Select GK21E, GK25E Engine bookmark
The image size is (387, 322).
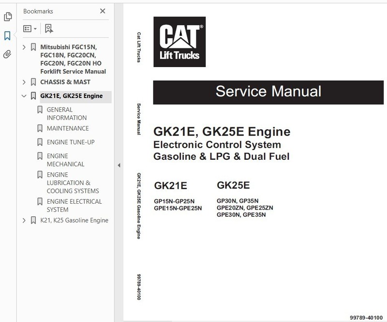[x=72, y=96]
